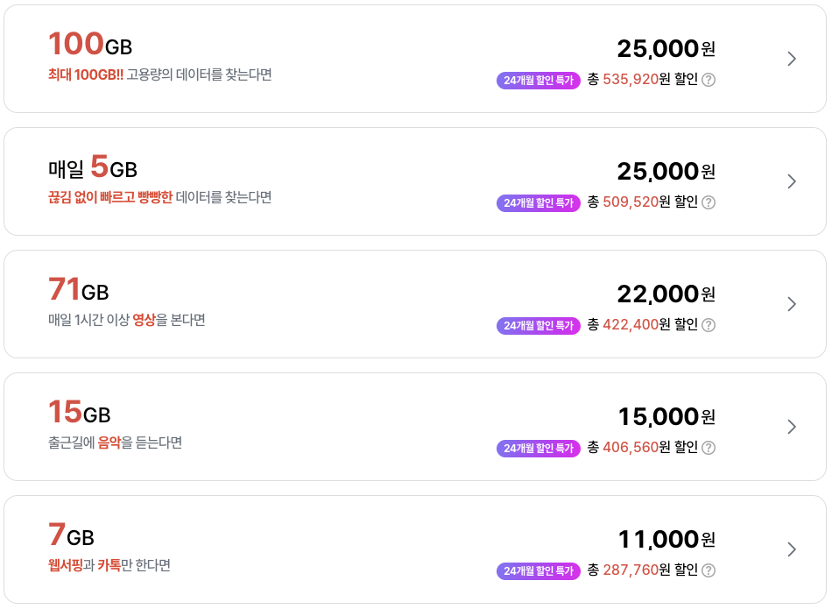Click the help icon beside 15GB plan's 406,560원 discount
Image resolution: width=832 pixels, height=609 pixels.
click(709, 448)
